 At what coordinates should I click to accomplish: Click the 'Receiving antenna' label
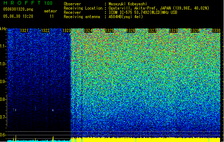coord(82,17)
